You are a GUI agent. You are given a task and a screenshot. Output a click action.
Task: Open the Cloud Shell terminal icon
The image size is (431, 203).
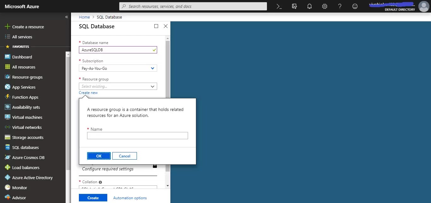point(279,6)
